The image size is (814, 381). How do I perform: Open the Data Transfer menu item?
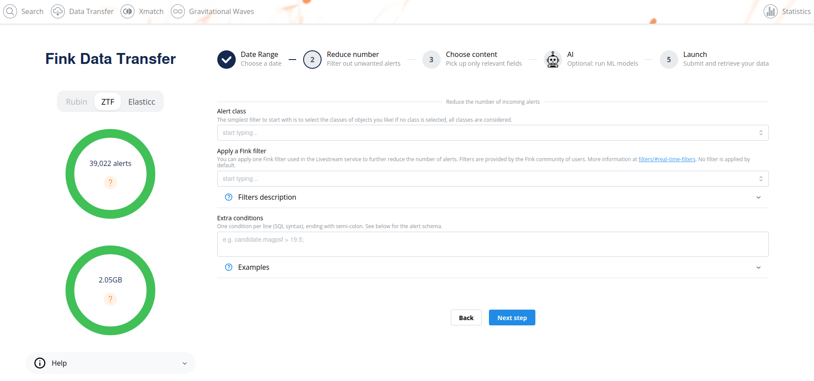[x=91, y=11]
